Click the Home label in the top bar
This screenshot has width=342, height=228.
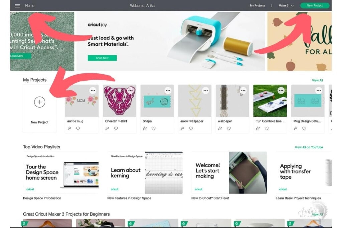click(30, 6)
